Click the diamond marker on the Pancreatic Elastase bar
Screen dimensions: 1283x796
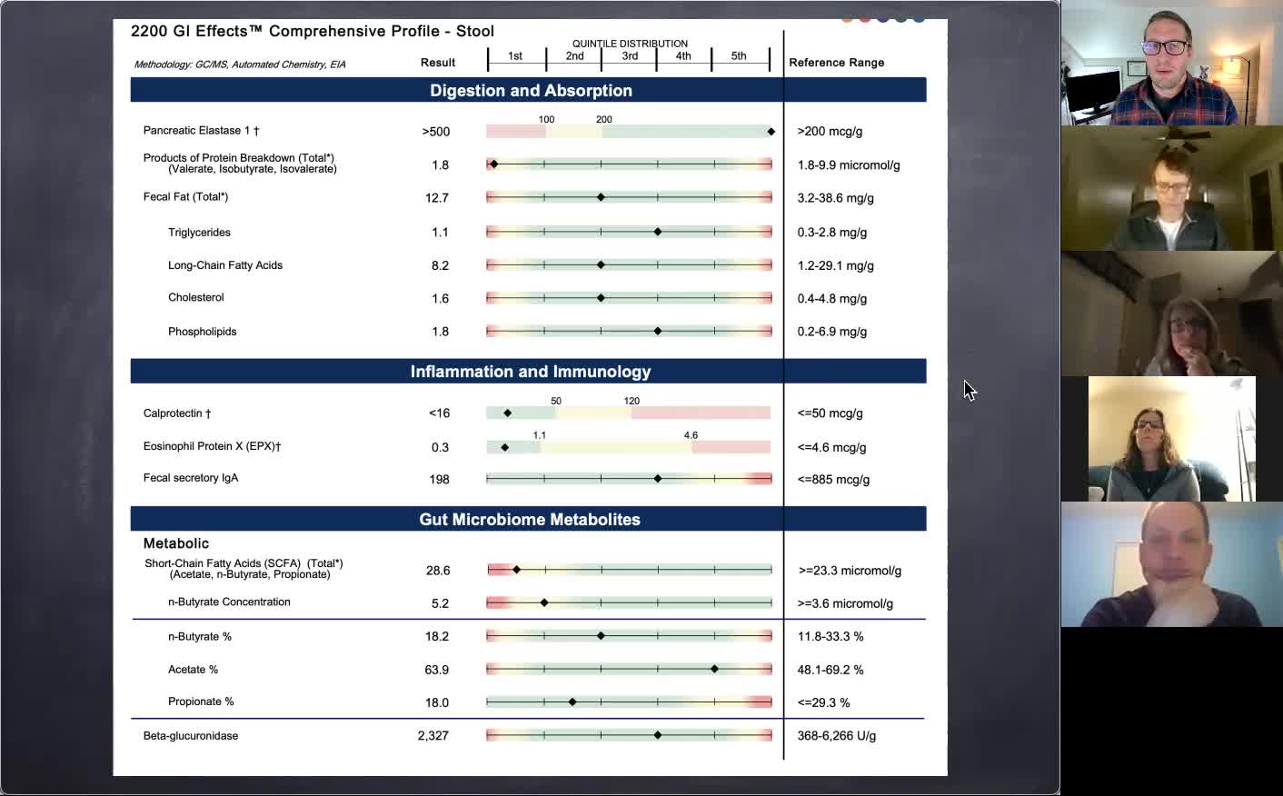click(x=771, y=132)
